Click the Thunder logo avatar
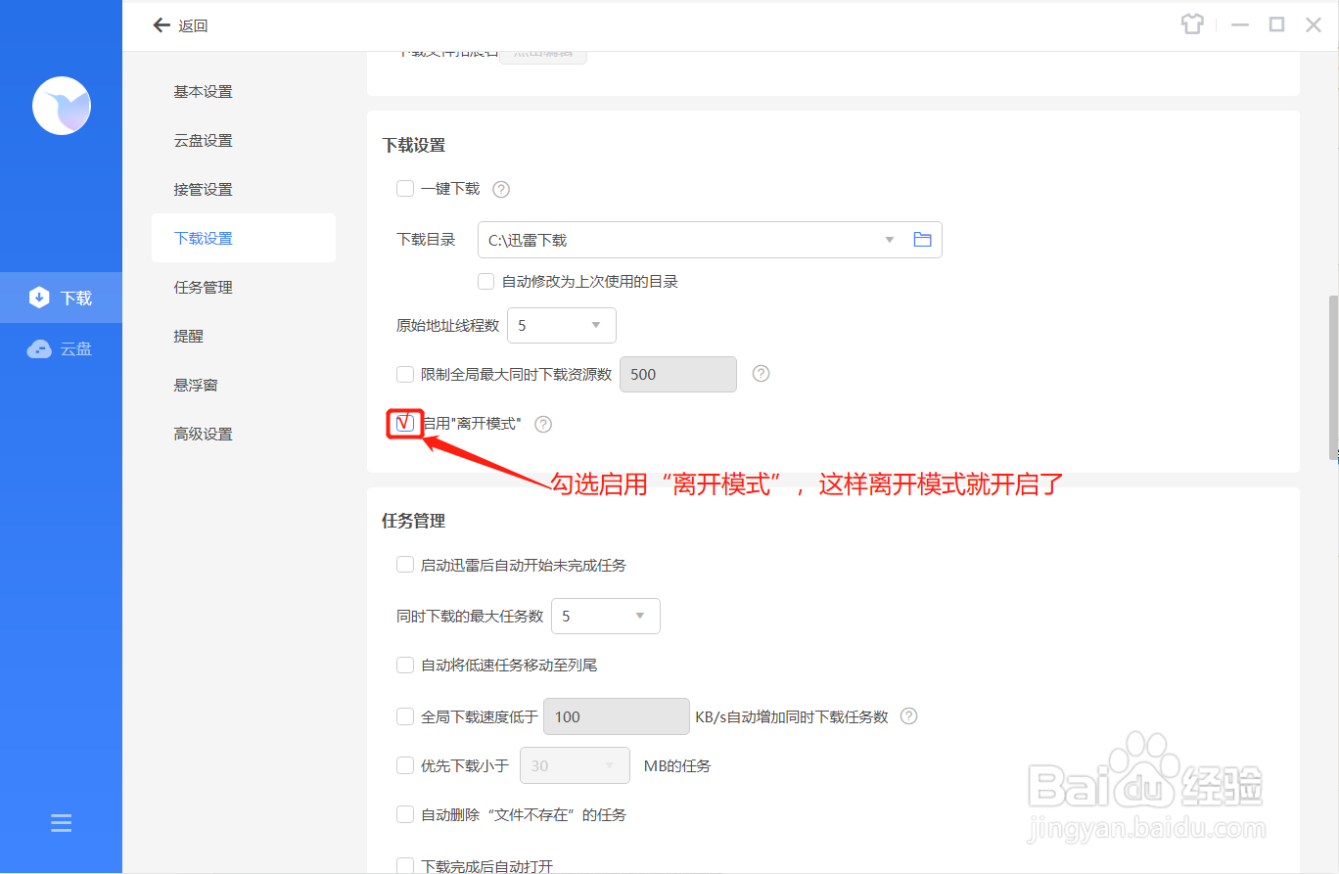The height and width of the screenshot is (874, 1339). click(61, 106)
